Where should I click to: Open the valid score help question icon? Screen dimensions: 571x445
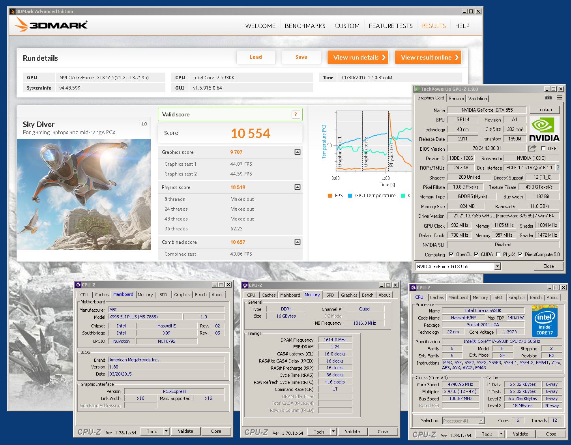coord(296,114)
